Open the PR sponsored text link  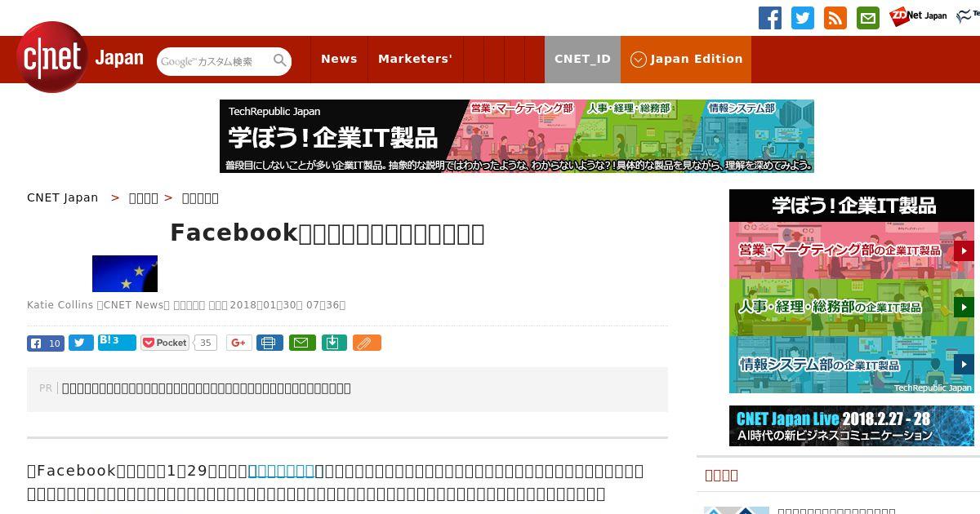point(207,388)
